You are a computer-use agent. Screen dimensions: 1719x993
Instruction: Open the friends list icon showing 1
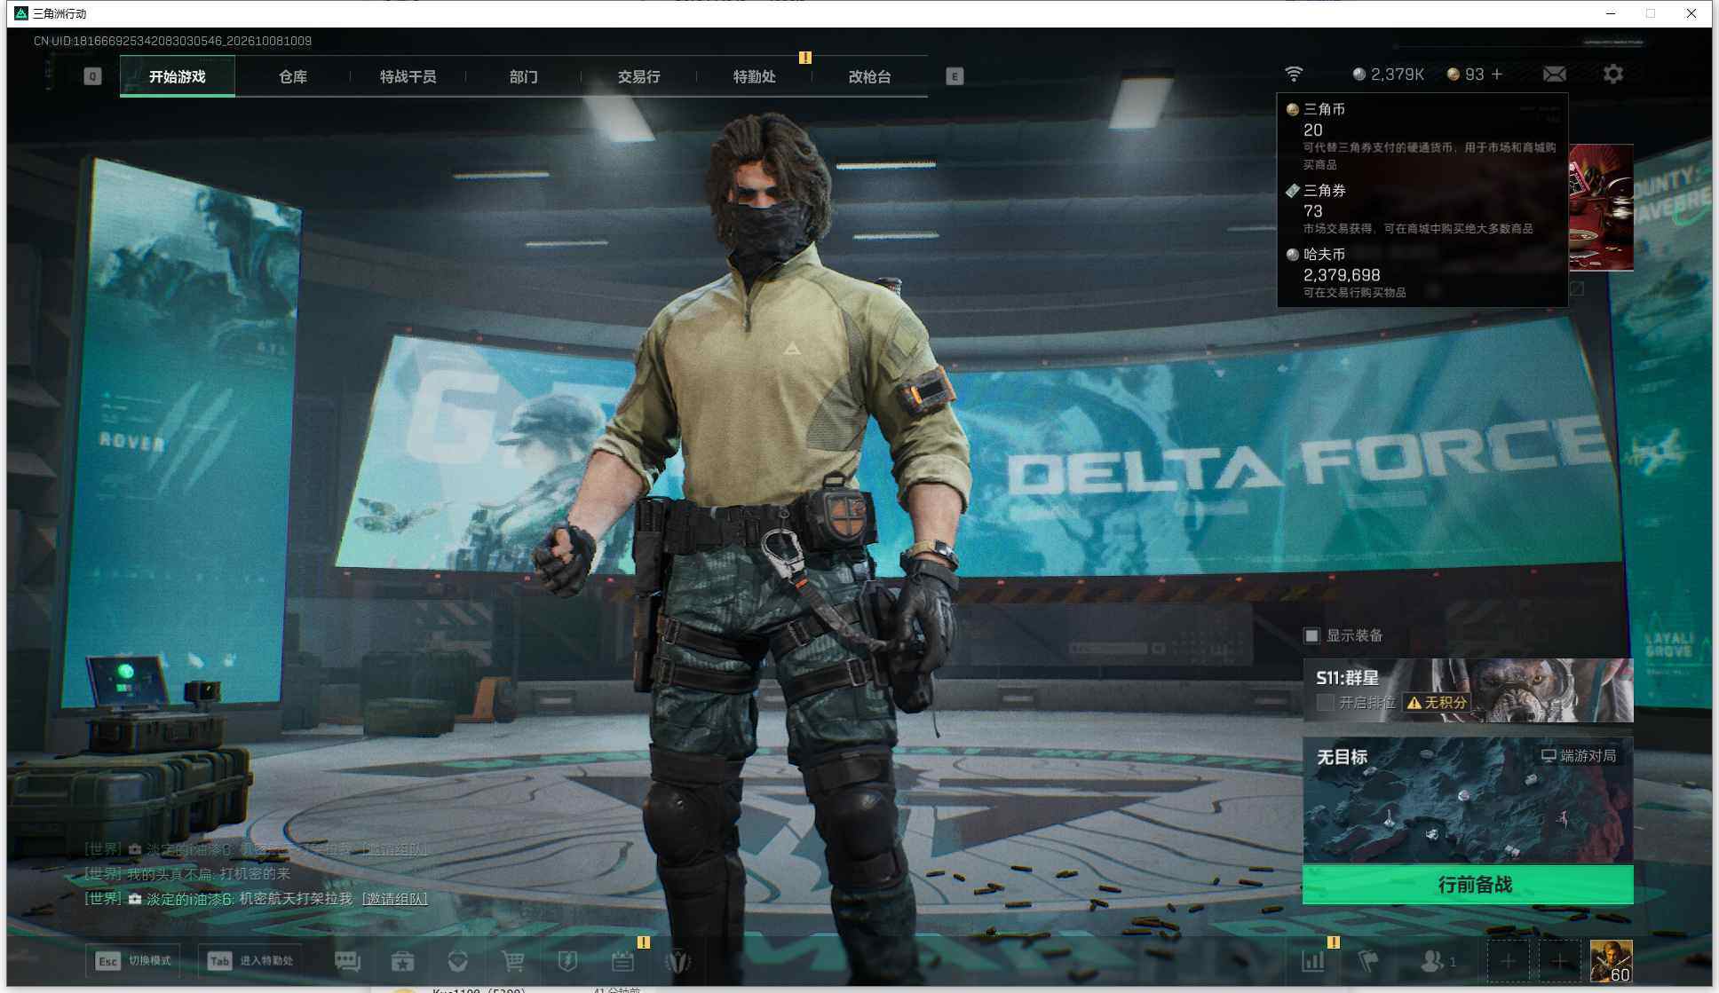pyautogui.click(x=1438, y=961)
